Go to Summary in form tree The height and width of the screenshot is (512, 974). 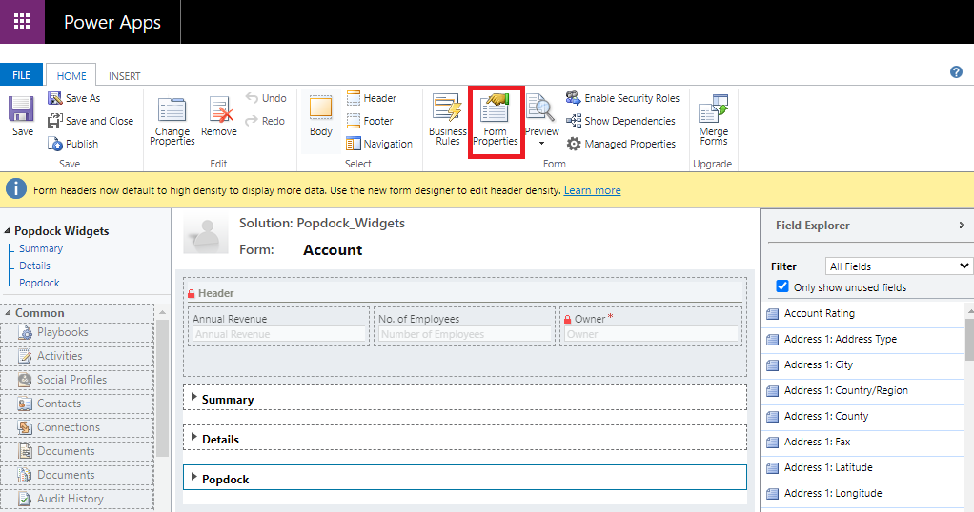tap(41, 249)
